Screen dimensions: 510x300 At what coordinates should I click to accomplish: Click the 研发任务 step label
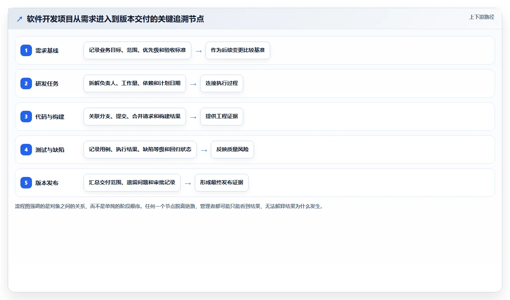click(x=47, y=83)
